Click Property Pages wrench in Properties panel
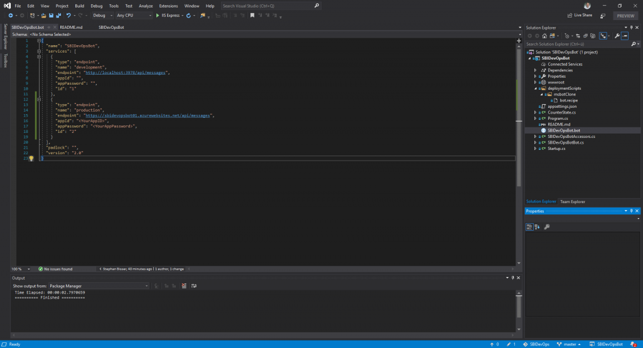Screen dimensions: 643x348 click(x=547, y=227)
